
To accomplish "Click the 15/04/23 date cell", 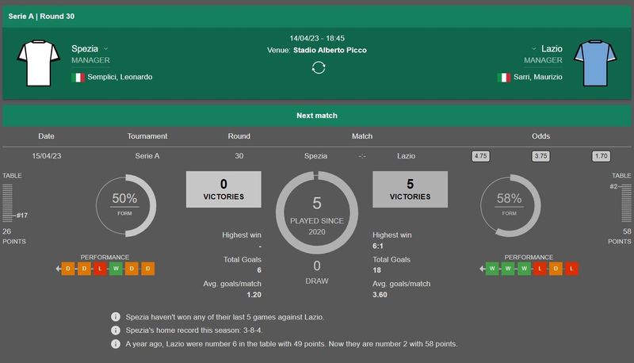I will tap(47, 156).
